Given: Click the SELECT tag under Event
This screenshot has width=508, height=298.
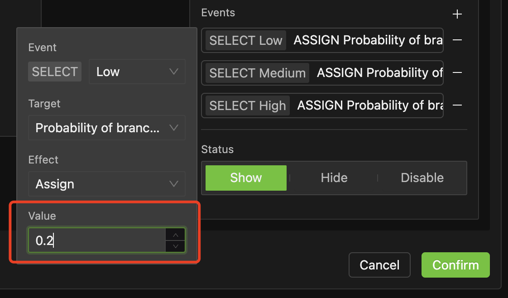Looking at the screenshot, I should point(55,72).
